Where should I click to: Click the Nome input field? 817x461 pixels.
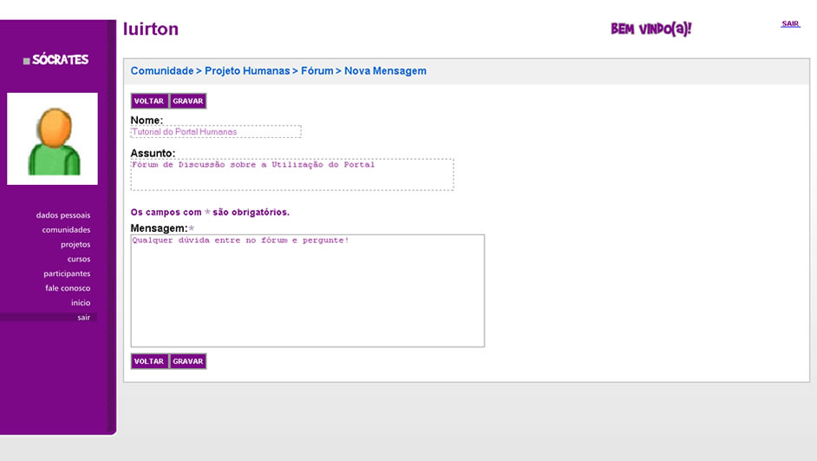[216, 132]
